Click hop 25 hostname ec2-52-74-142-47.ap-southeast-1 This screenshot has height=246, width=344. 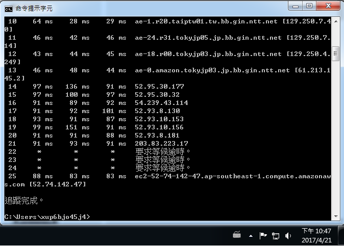198,176
